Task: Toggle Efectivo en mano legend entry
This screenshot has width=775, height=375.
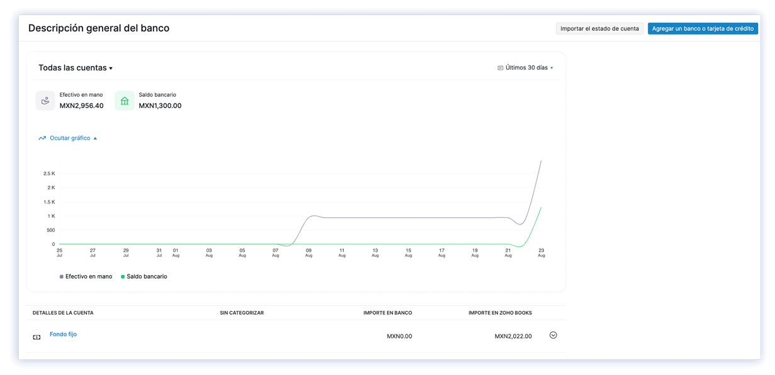Action: [86, 276]
